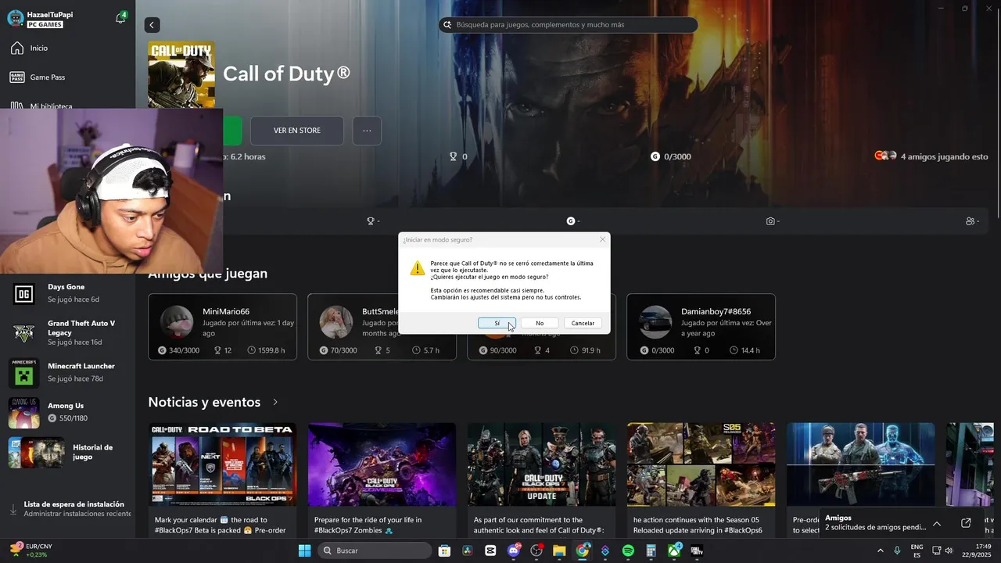Open Discord from the taskbar
The height and width of the screenshot is (563, 1001).
click(514, 550)
